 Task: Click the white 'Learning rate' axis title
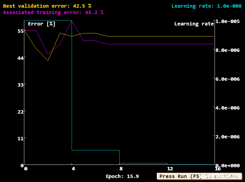194,24
